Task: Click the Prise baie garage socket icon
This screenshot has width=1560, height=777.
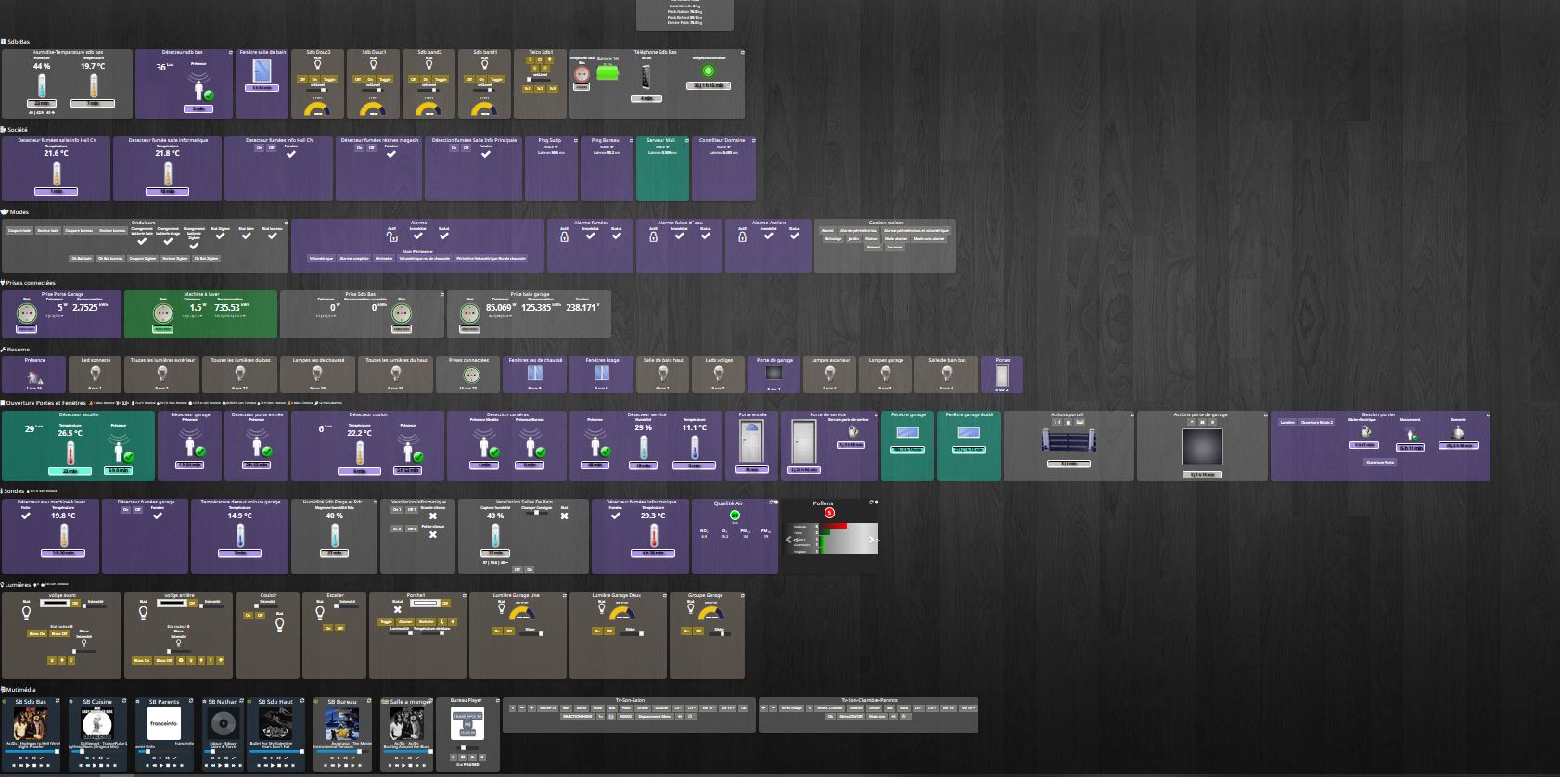Action: (x=469, y=312)
